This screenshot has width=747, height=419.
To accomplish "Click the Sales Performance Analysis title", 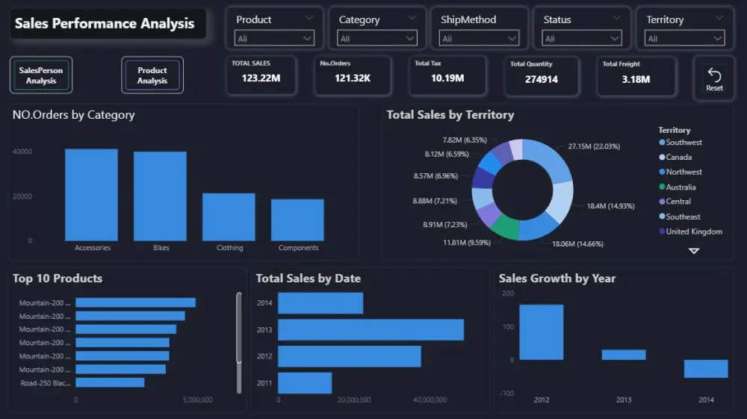I will (x=105, y=23).
